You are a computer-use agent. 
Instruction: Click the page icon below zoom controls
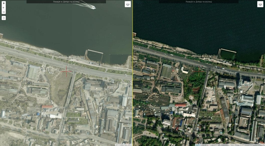[4, 18]
